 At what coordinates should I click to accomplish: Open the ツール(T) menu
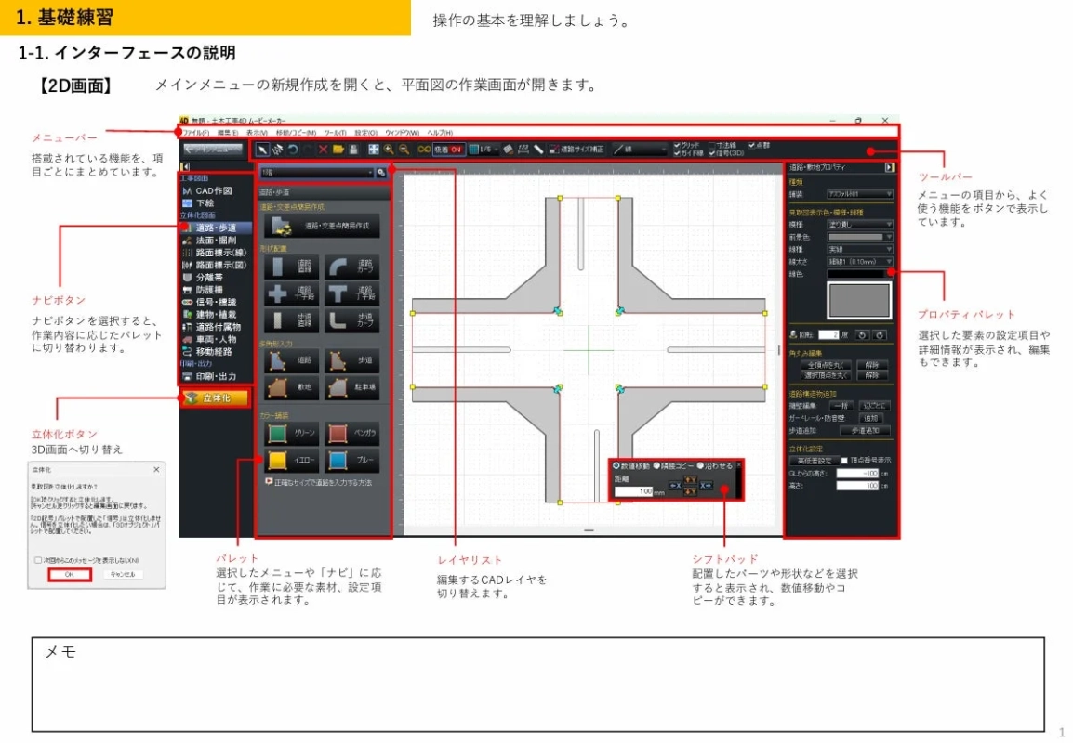pyautogui.click(x=336, y=133)
